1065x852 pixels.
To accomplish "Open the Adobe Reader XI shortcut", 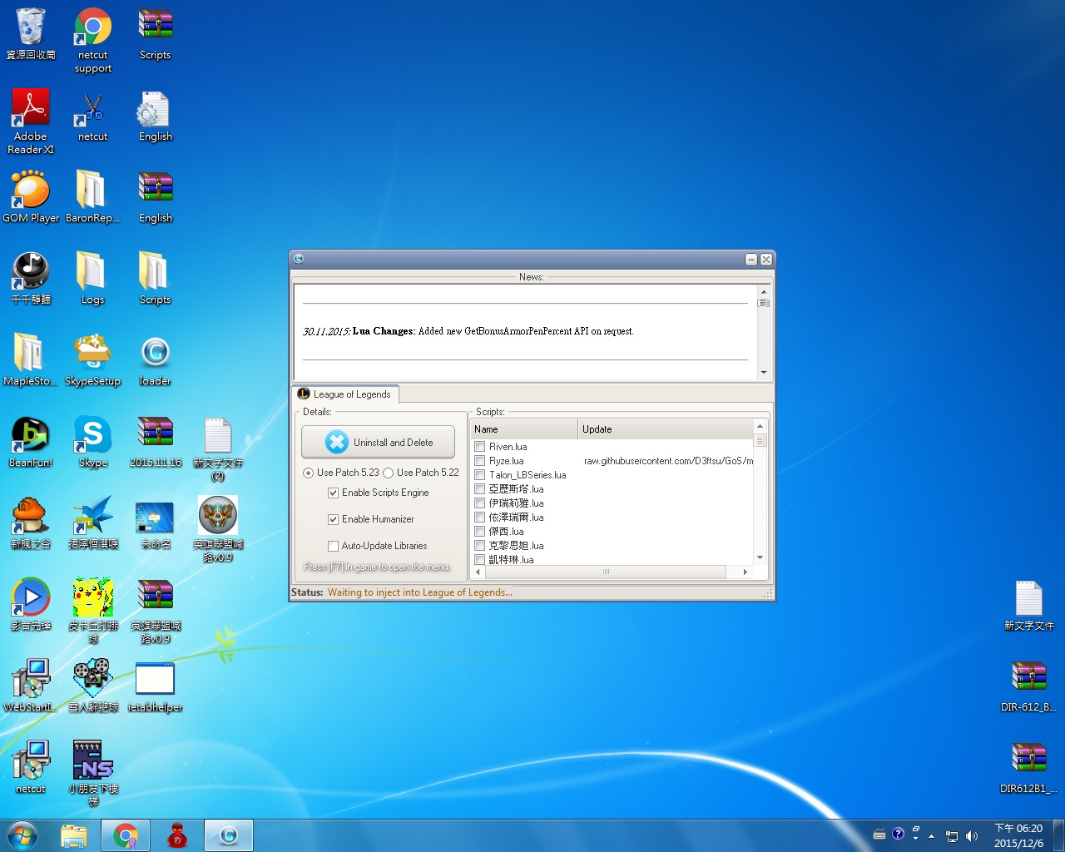I will point(31,122).
